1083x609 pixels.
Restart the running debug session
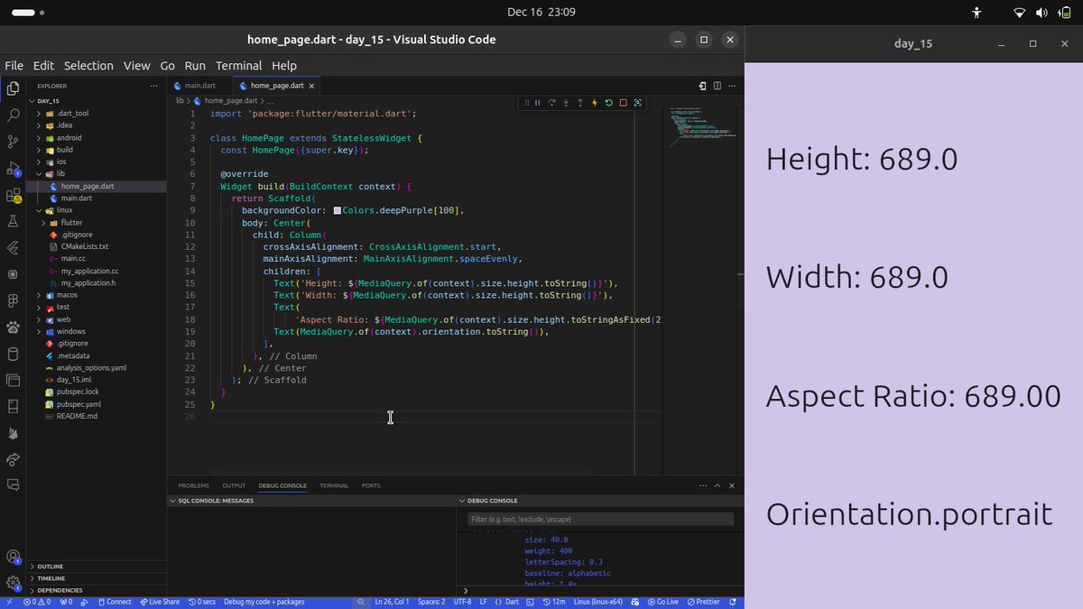coord(608,103)
